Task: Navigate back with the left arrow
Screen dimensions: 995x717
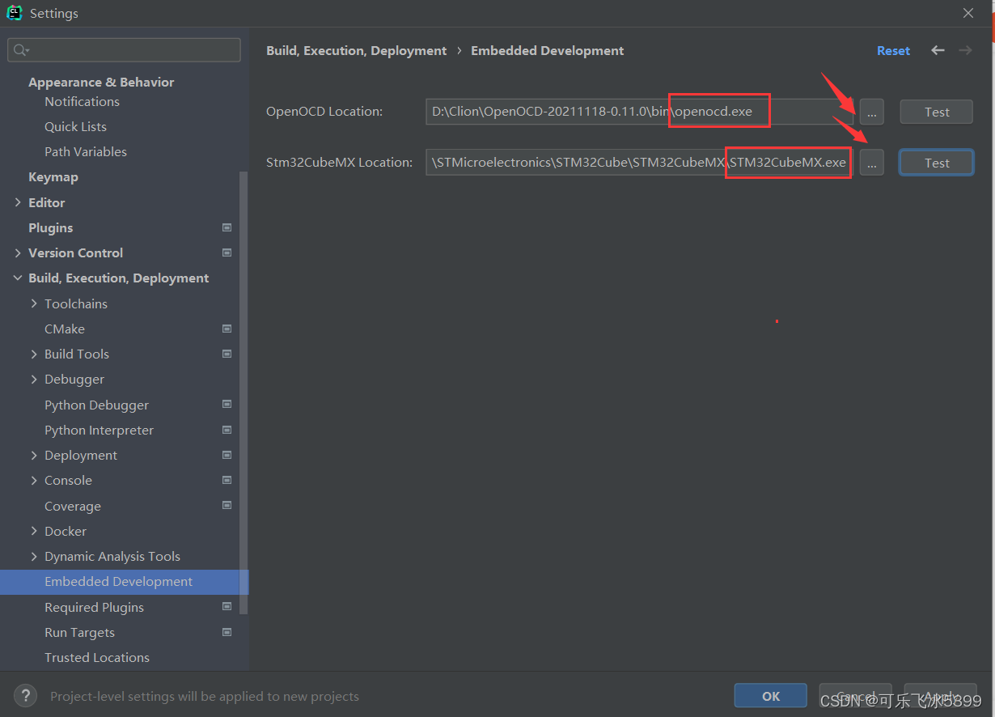Action: 938,50
